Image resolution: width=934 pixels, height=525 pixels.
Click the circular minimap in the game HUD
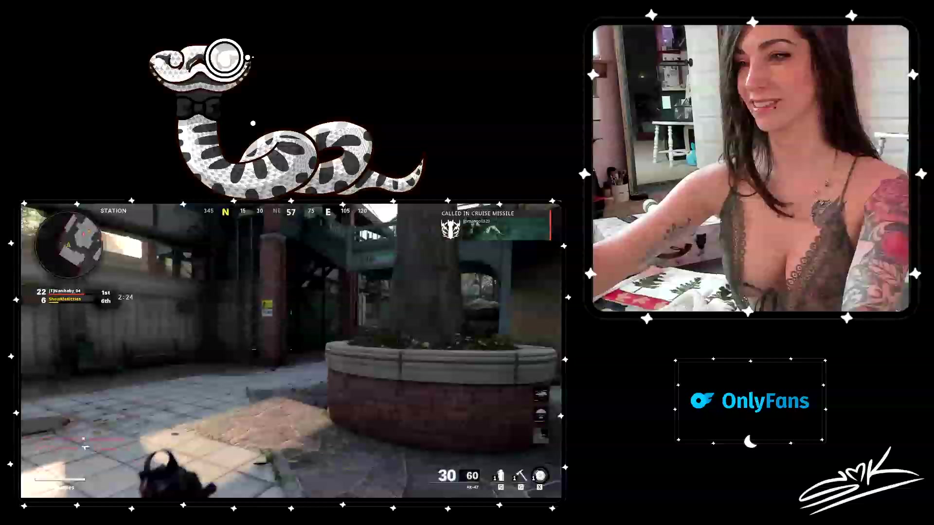point(69,245)
